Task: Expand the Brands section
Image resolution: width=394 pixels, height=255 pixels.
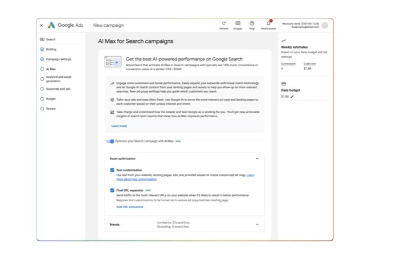Action: (257, 225)
